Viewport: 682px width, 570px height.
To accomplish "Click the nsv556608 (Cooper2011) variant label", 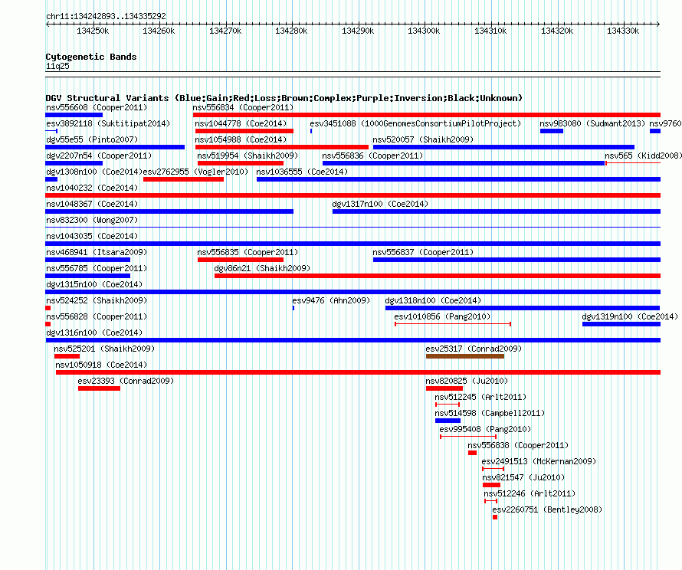I will tap(97, 107).
